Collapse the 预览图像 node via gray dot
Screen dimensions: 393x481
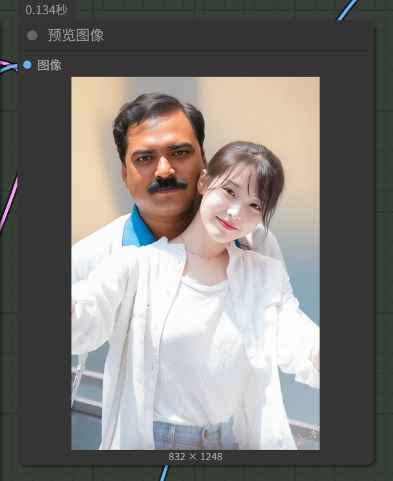coord(32,36)
